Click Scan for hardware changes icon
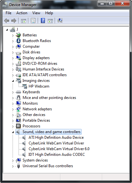This screenshot has height=183, width=132. [60, 21]
